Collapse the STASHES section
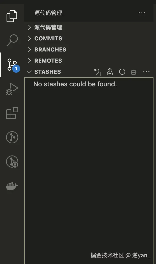This screenshot has width=156, height=264. click(x=30, y=72)
